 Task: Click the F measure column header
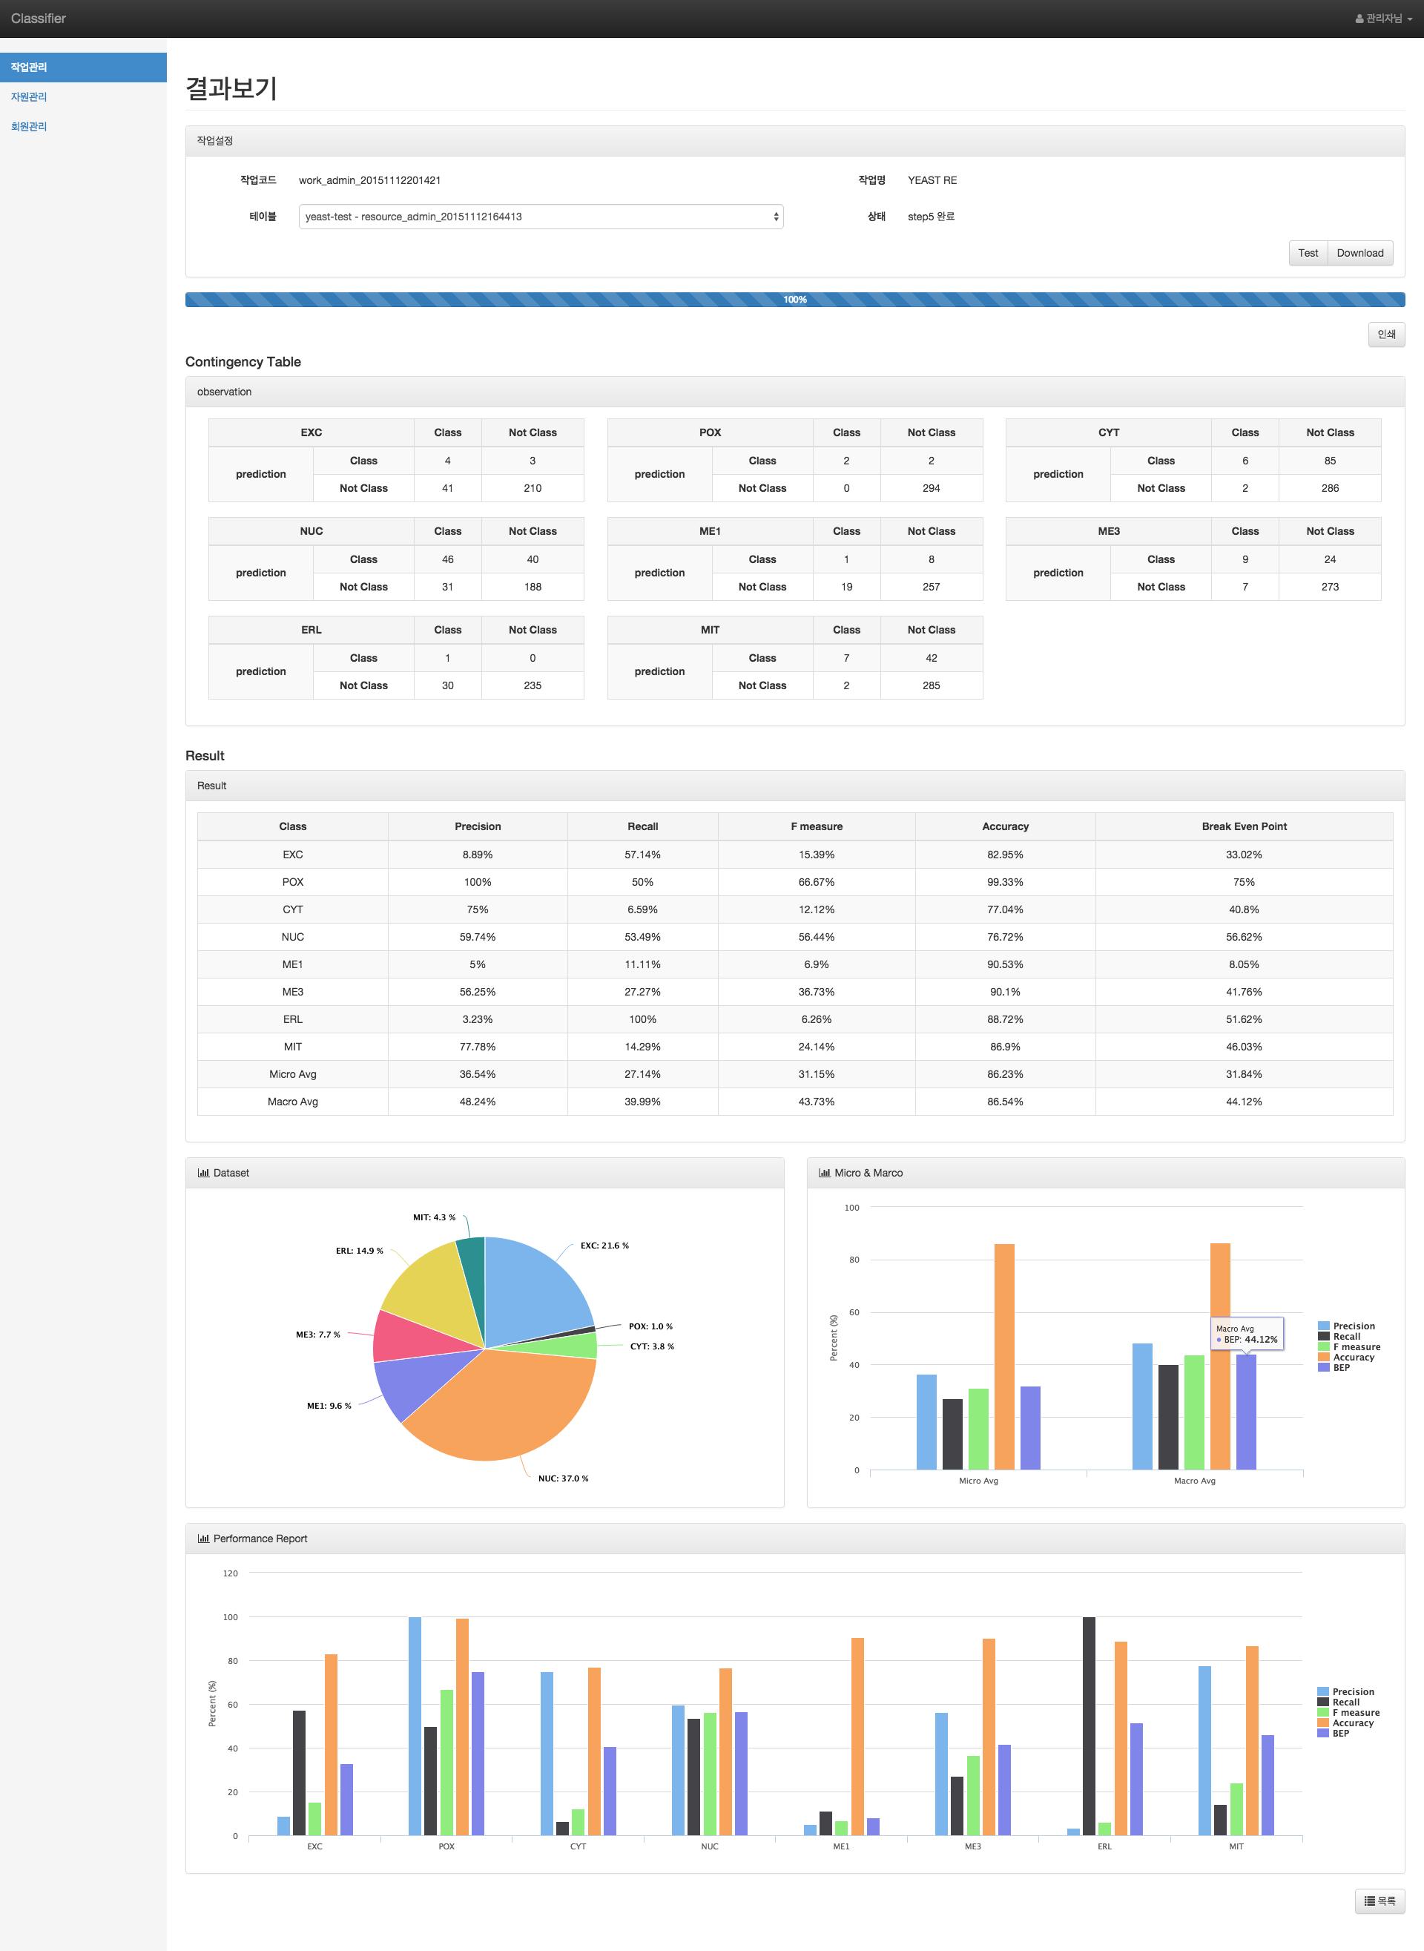click(x=817, y=826)
